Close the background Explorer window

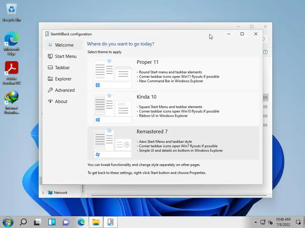coord(265,26)
